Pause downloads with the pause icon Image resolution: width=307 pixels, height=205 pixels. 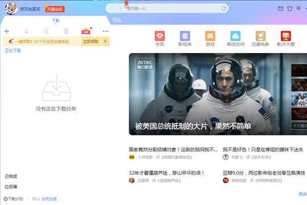coord(46,31)
